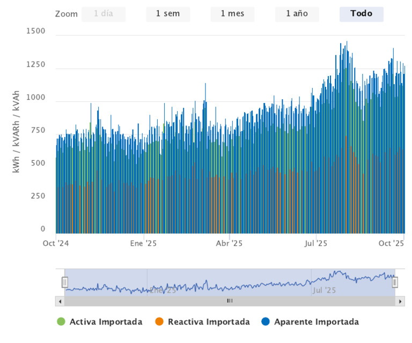Click the Jul '25 axis label

pyautogui.click(x=316, y=243)
